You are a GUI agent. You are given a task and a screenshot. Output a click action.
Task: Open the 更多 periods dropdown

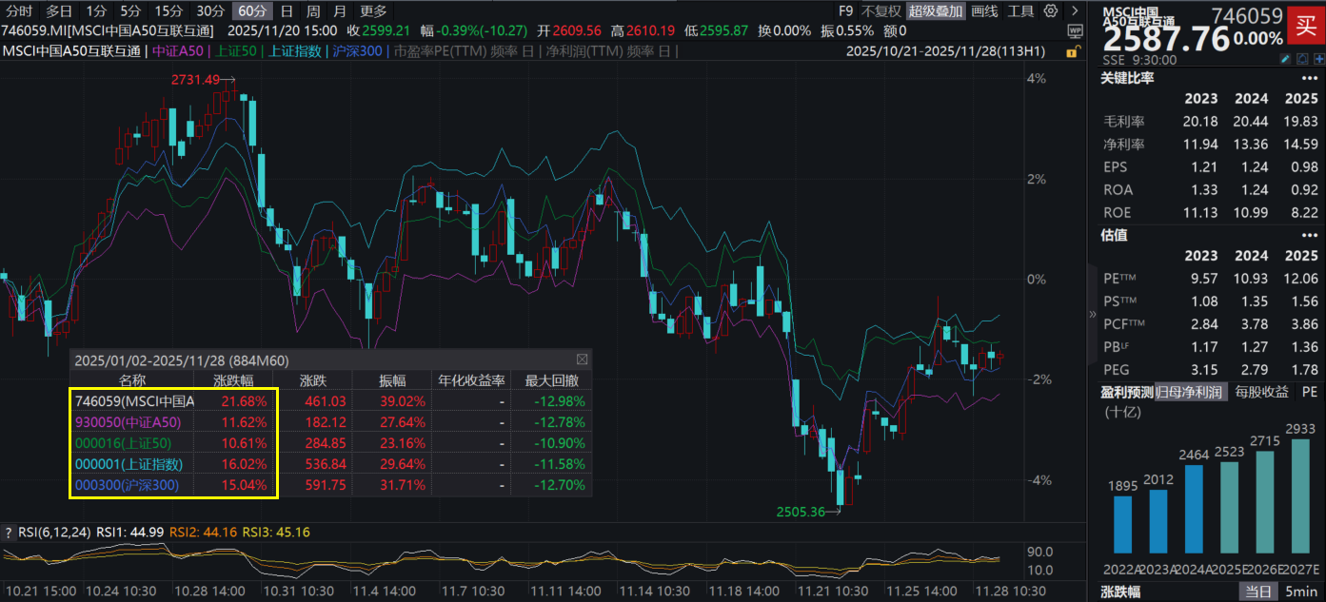[374, 11]
